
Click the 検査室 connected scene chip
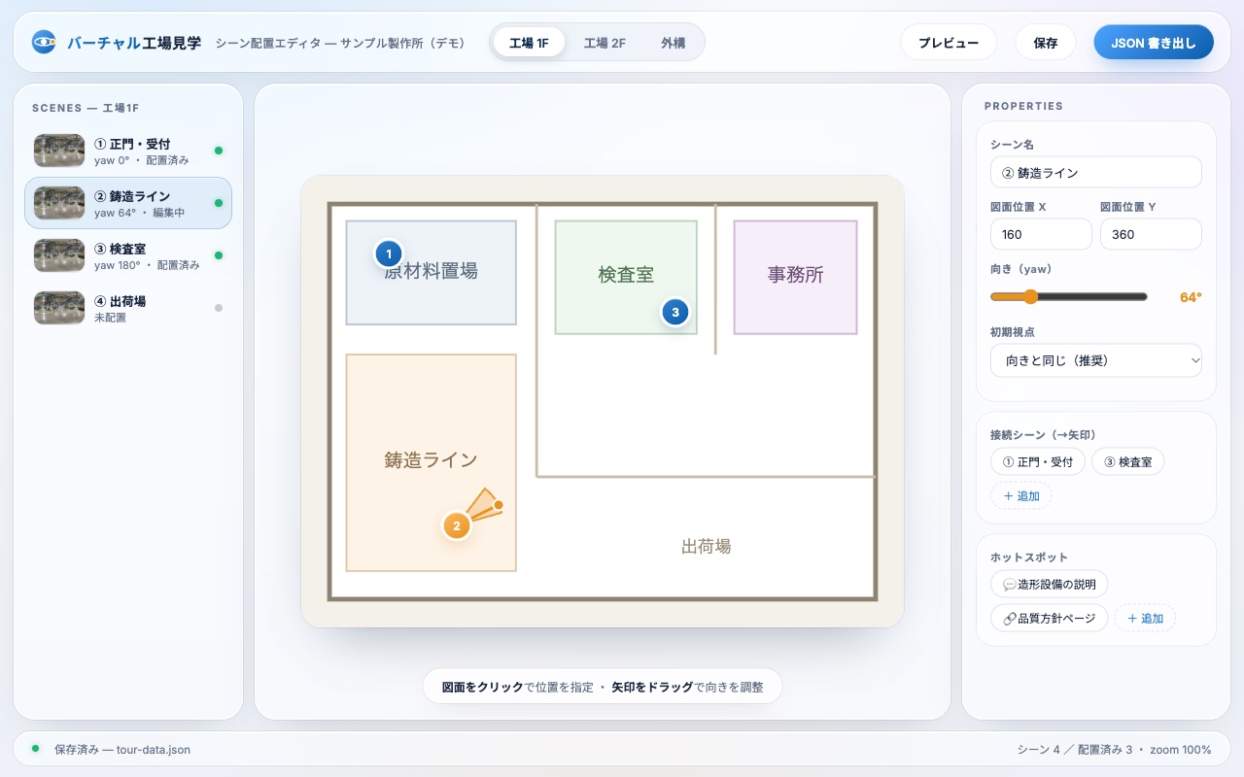pos(1127,462)
